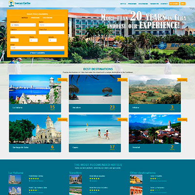Click the Childs number field
This screenshot has width=195, height=195.
coord(34,40)
